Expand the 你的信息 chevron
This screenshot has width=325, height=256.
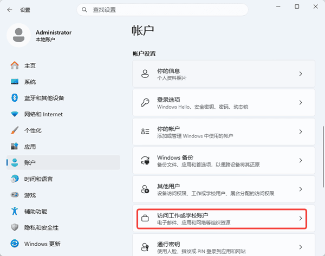[x=301, y=74]
